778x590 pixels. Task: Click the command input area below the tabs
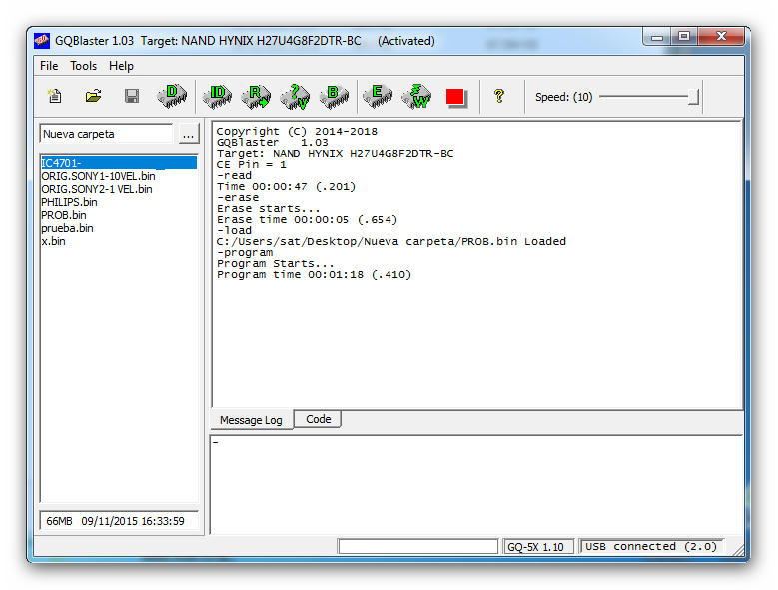476,484
